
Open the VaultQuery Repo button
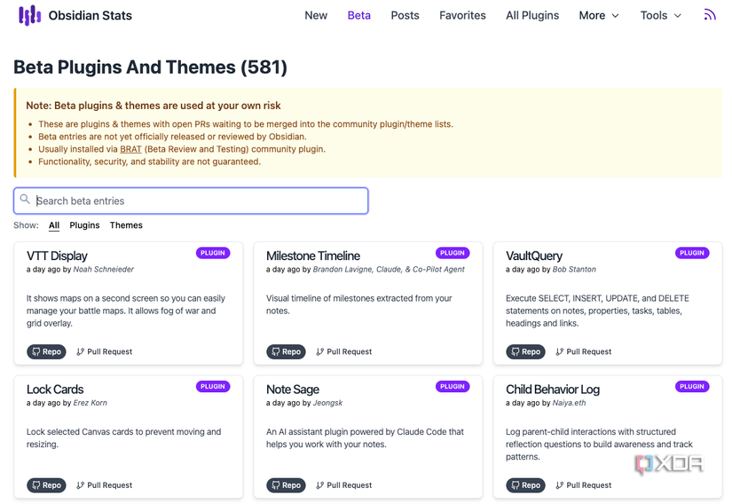point(525,351)
